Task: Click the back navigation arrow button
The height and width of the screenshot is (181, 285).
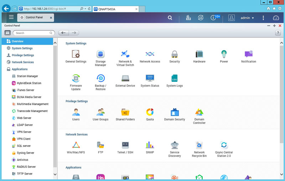Action: (63, 33)
